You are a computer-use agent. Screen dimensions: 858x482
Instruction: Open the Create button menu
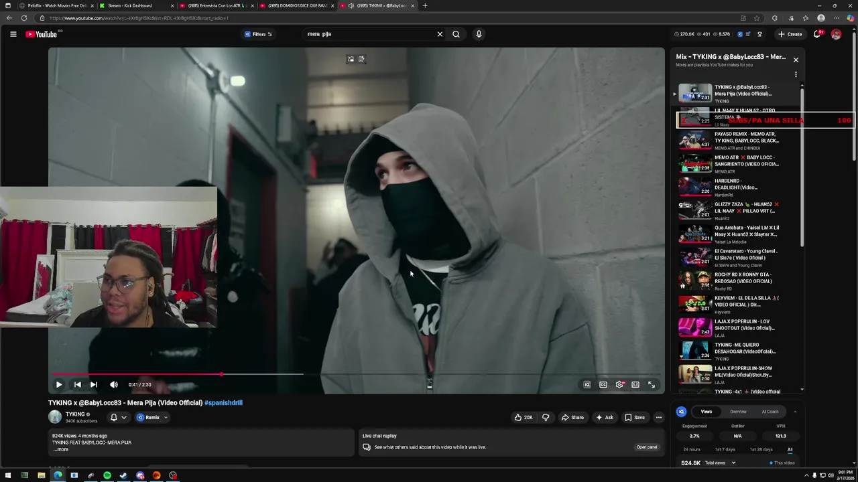click(x=790, y=34)
